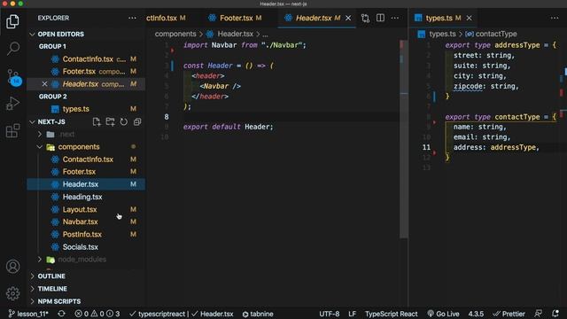Synchronize changes in the status bar
Image resolution: width=567 pixels, height=319 pixels.
(61, 314)
